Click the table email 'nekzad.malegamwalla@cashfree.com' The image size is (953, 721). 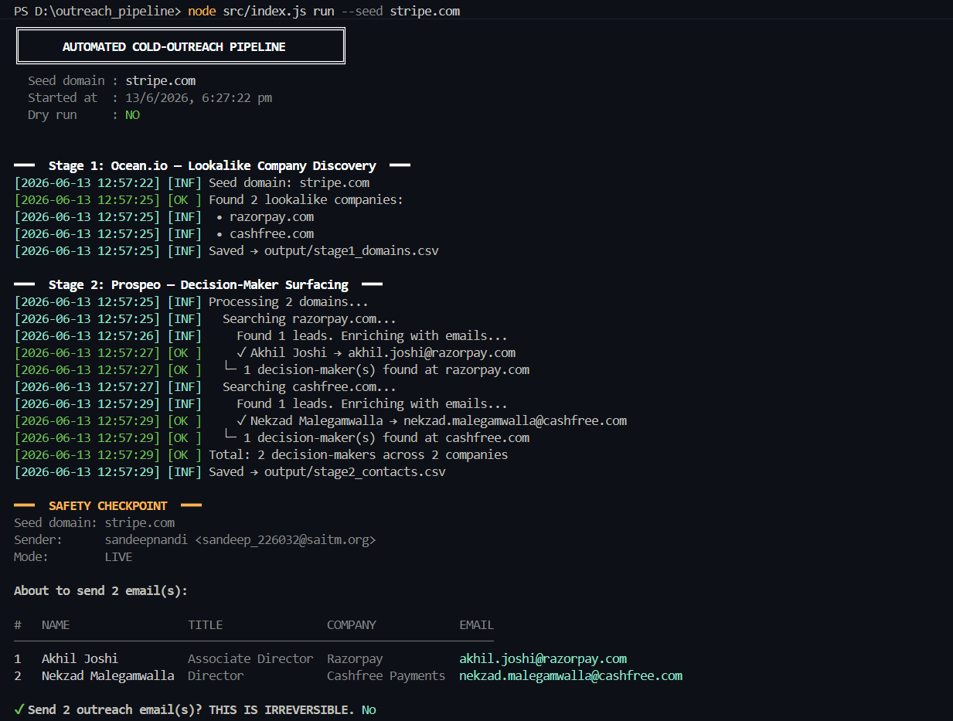pos(571,675)
